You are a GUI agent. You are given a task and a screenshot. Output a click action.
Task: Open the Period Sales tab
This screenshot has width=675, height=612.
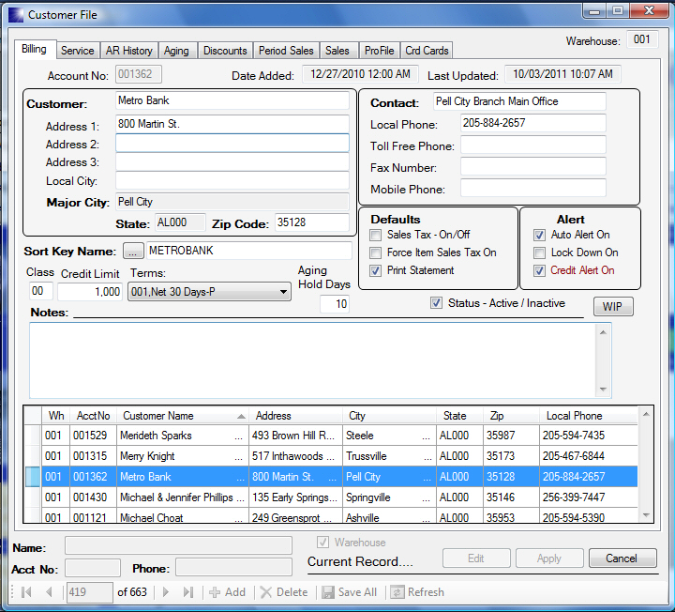tap(286, 51)
